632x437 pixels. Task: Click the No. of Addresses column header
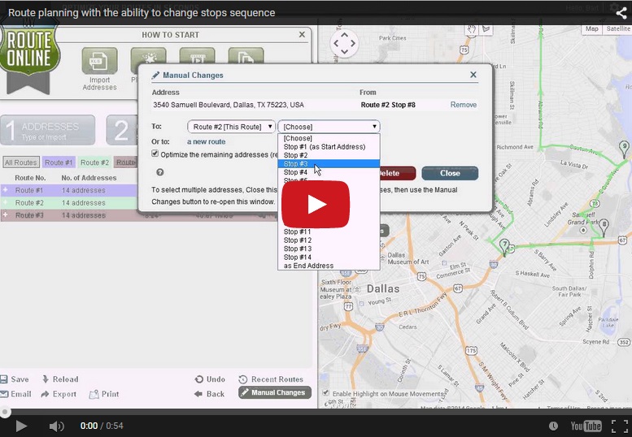click(x=89, y=177)
